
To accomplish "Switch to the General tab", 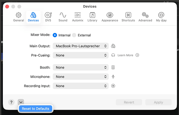I will point(18,17).
